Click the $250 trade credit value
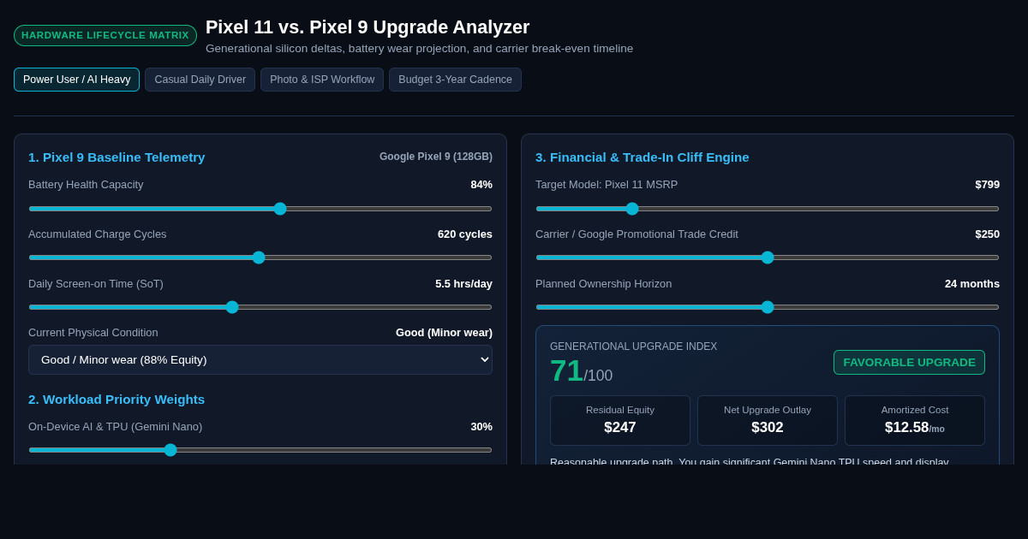The image size is (1028, 539). point(987,234)
